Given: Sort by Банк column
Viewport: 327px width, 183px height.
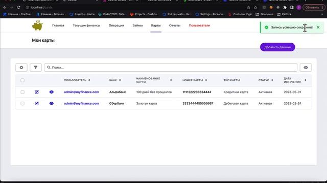Looking at the screenshot, I should (x=115, y=80).
